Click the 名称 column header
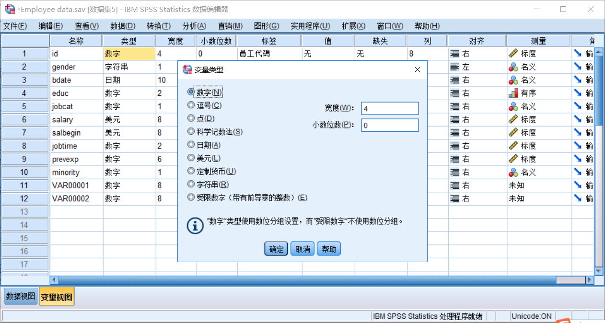The height and width of the screenshot is (323, 605). click(x=76, y=41)
